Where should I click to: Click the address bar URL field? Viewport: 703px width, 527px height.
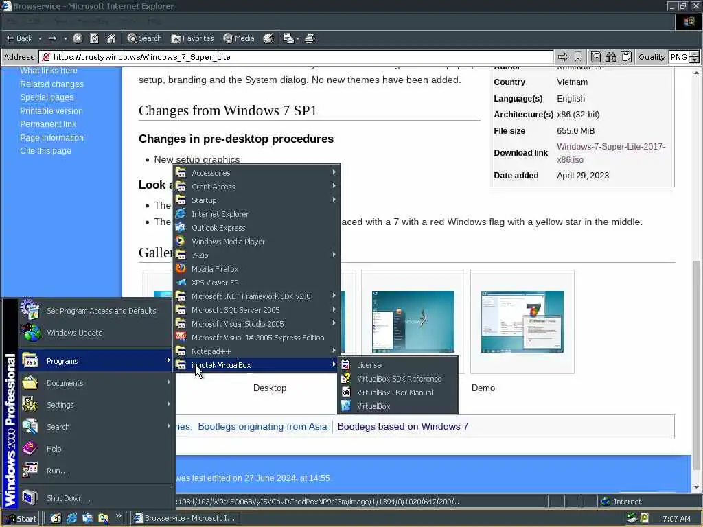pos(297,57)
